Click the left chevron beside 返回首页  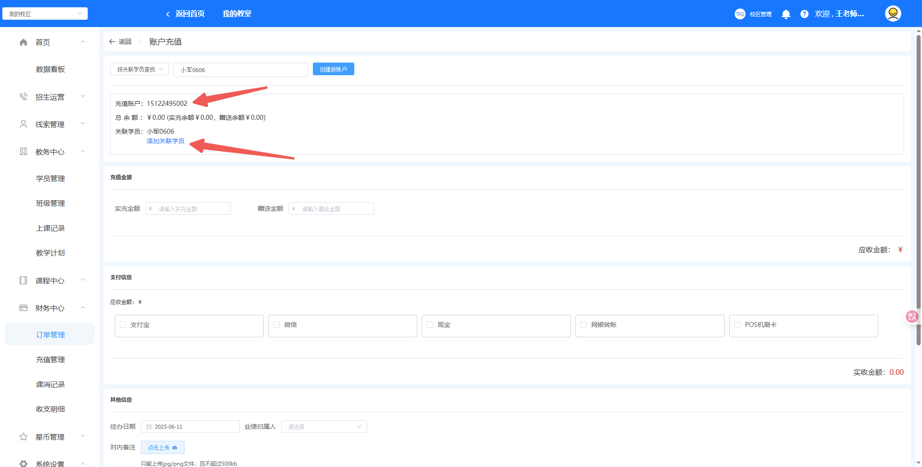(168, 14)
